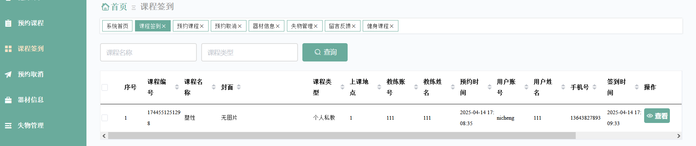Open 预约取消 in the sidebar

coord(31,74)
